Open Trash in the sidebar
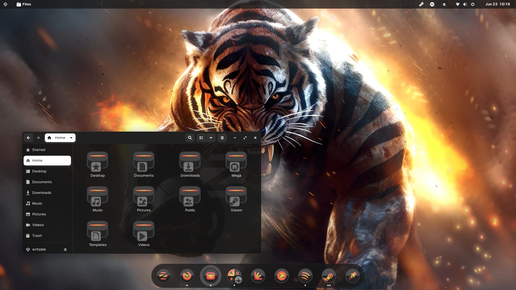 coord(47,236)
